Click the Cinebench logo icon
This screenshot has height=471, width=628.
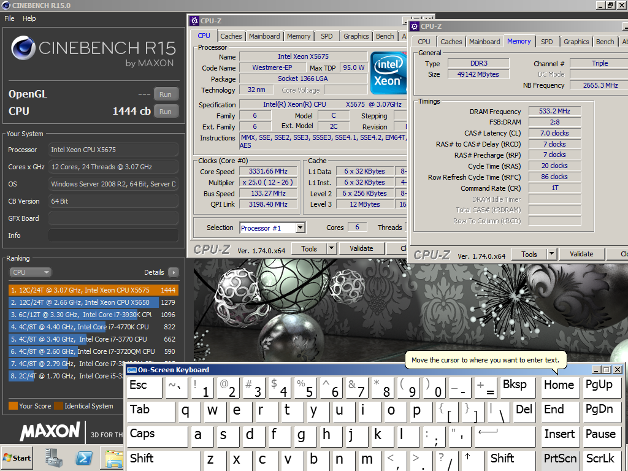[x=23, y=48]
